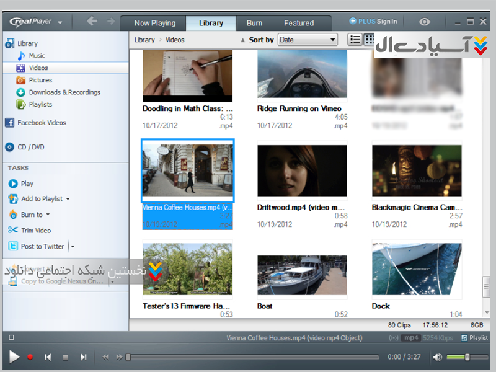Switch to list view layout
This screenshot has width=496, height=372.
[355, 40]
